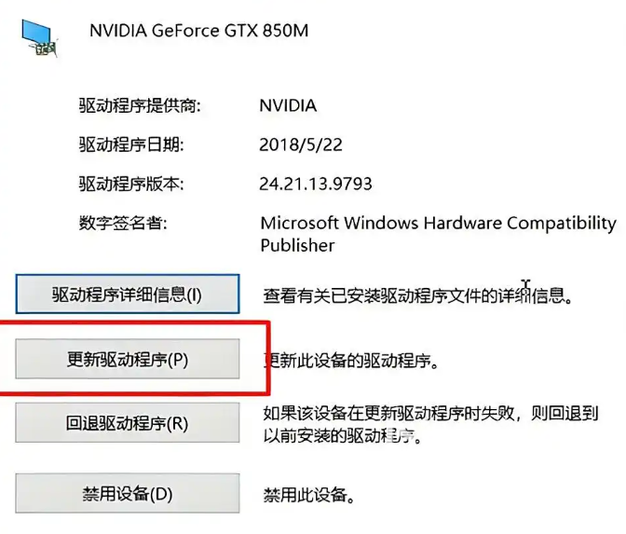Open 驱动程序详细信息(I) driver details

point(127,295)
